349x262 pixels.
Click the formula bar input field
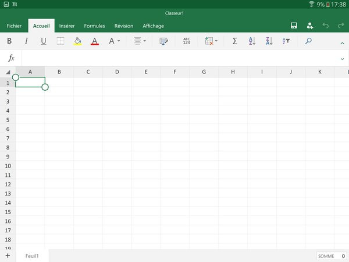pyautogui.click(x=180, y=58)
